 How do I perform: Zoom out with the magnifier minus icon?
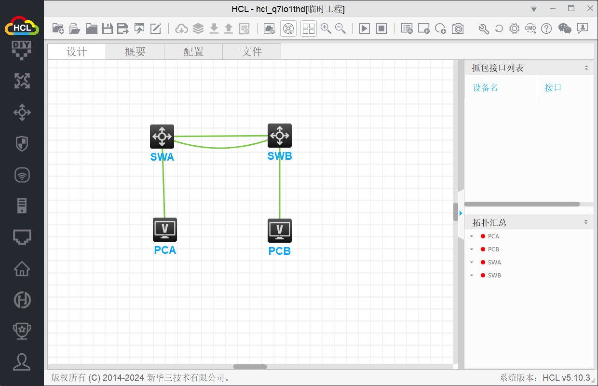[340, 28]
